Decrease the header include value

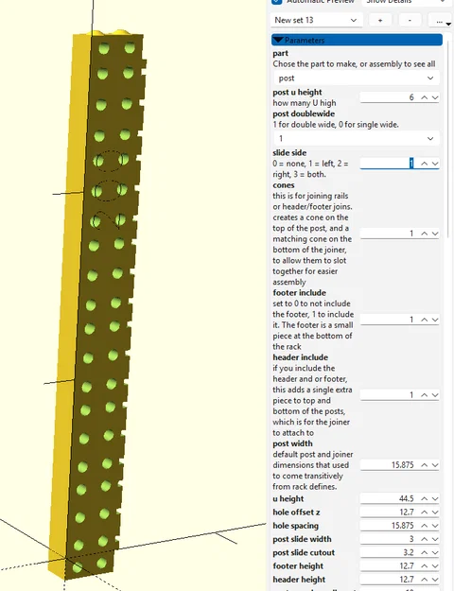[435, 394]
